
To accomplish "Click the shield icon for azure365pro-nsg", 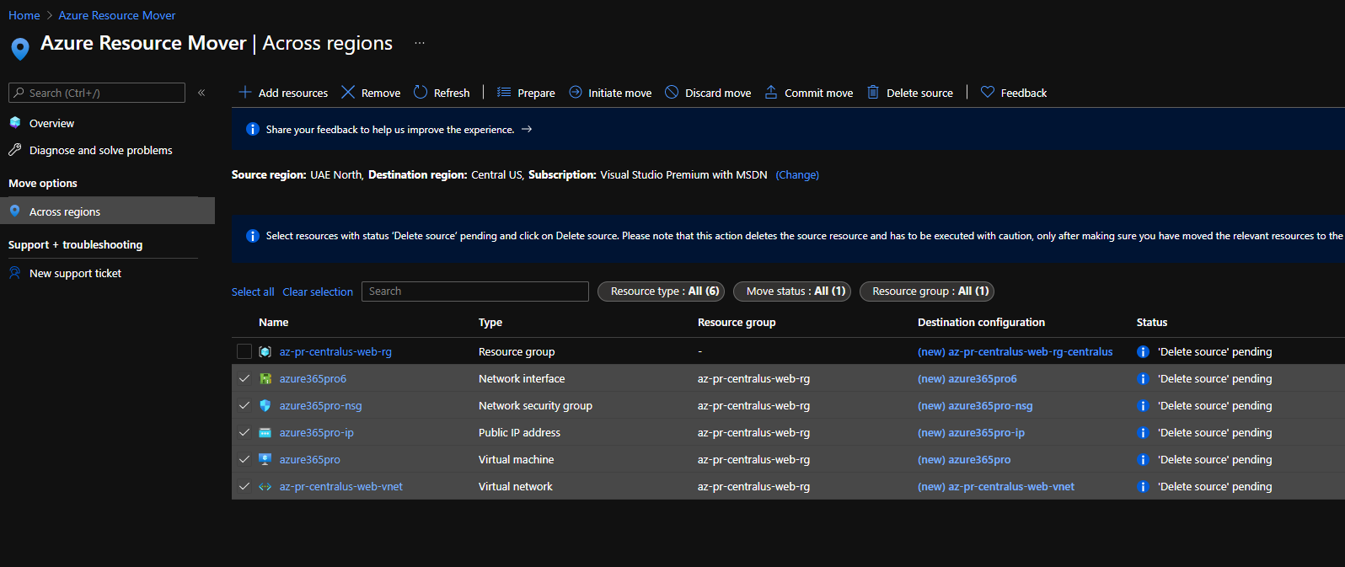I will (x=265, y=405).
